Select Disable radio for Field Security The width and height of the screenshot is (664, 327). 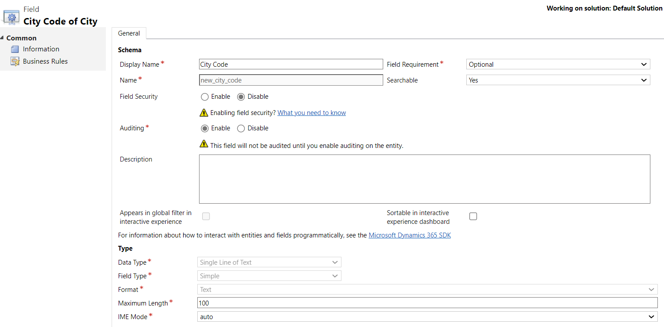click(241, 97)
